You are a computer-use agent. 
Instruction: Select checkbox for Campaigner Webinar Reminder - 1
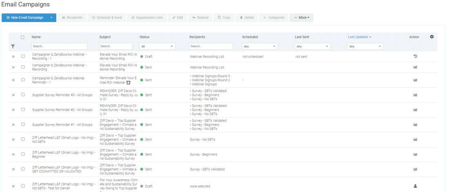pos(23,80)
